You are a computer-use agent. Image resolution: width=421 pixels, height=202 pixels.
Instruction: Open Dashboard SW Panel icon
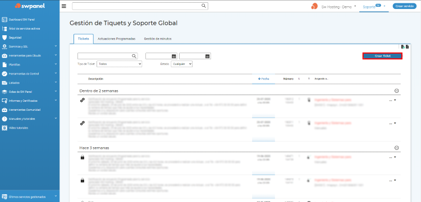click(x=4, y=20)
